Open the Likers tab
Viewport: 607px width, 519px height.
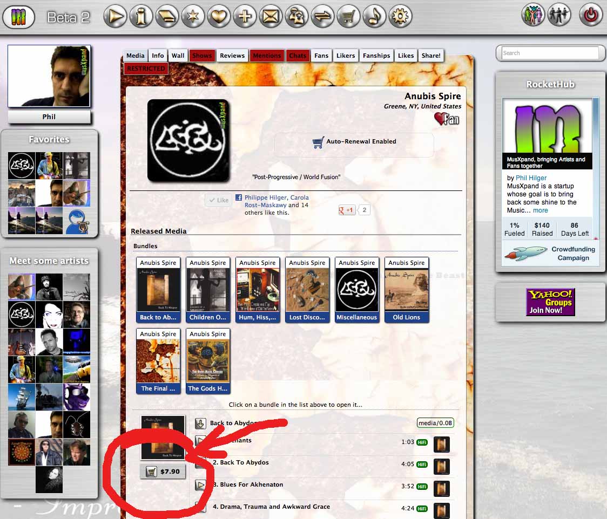pyautogui.click(x=346, y=56)
